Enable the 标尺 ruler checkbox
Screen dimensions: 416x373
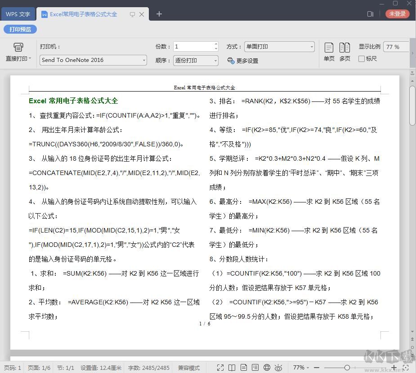(x=362, y=58)
